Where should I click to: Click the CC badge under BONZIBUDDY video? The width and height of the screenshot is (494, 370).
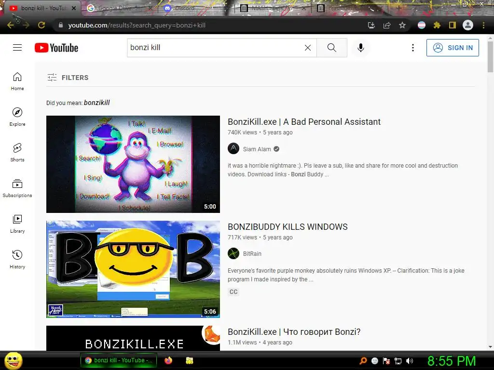233,291
